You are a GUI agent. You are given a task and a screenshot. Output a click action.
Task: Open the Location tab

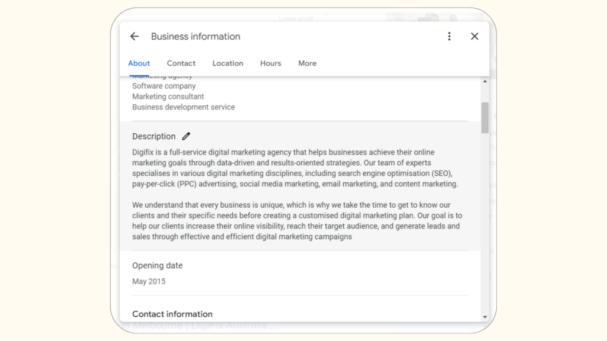[x=228, y=63]
